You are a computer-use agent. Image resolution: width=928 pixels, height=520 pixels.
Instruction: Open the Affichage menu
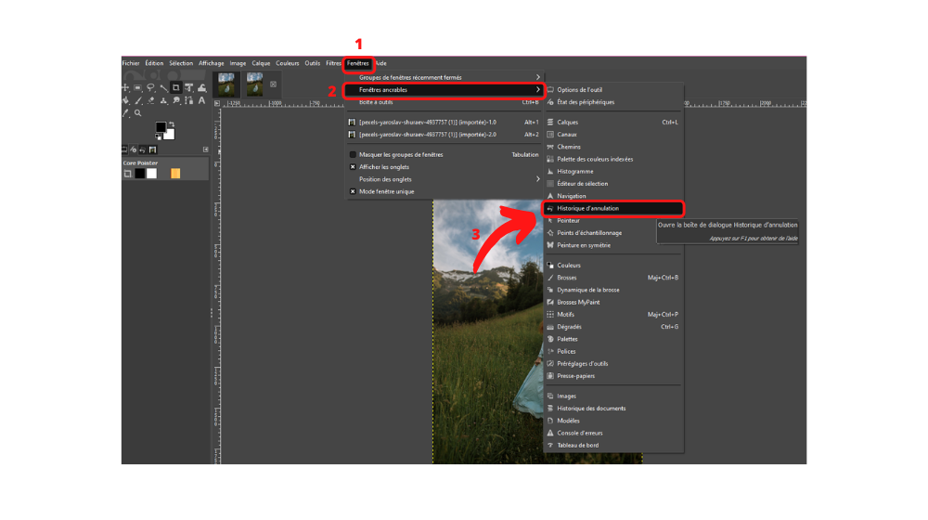212,63
